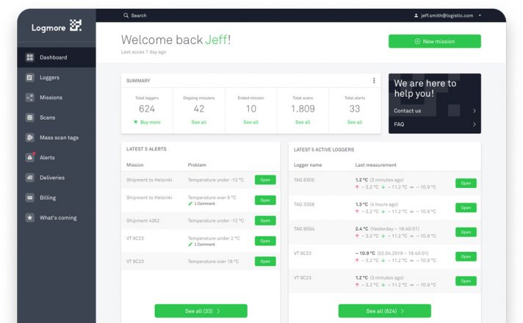Click FAQ link text

coord(399,124)
